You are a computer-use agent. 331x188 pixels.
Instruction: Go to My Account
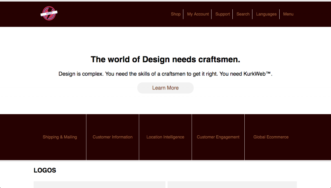pyautogui.click(x=198, y=14)
